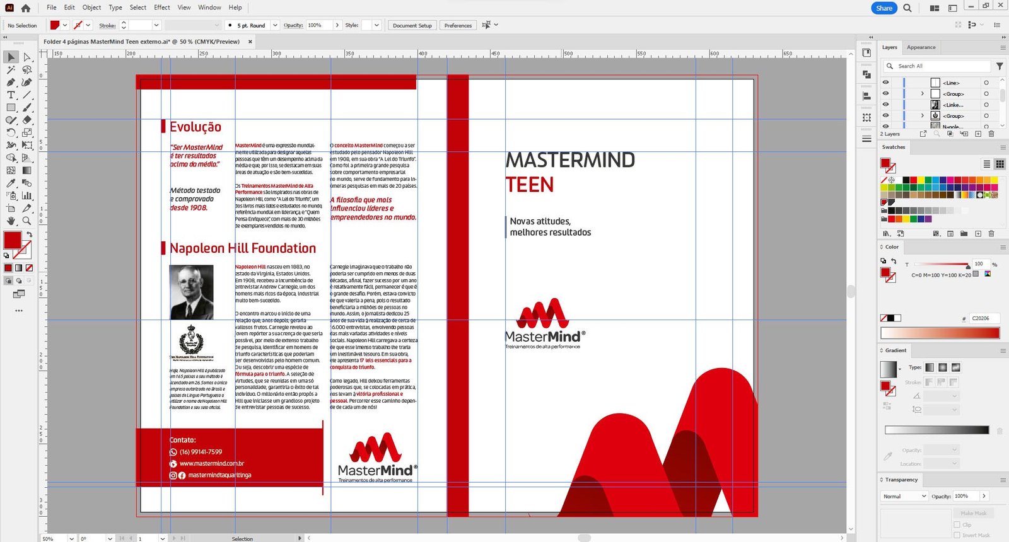Select the Rectangle tool
This screenshot has width=1009, height=542.
pos(11,107)
